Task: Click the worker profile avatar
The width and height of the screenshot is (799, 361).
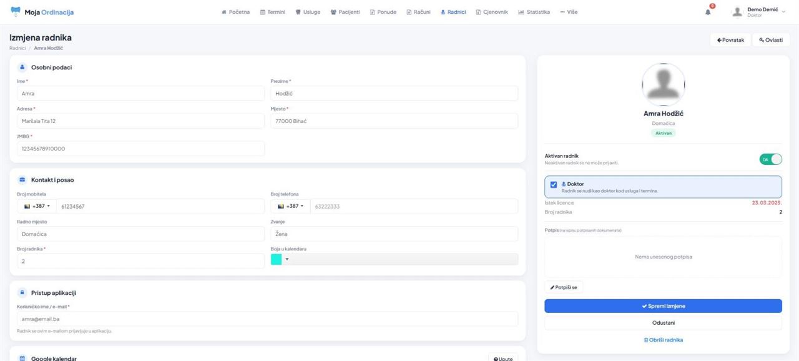Action: (x=663, y=84)
